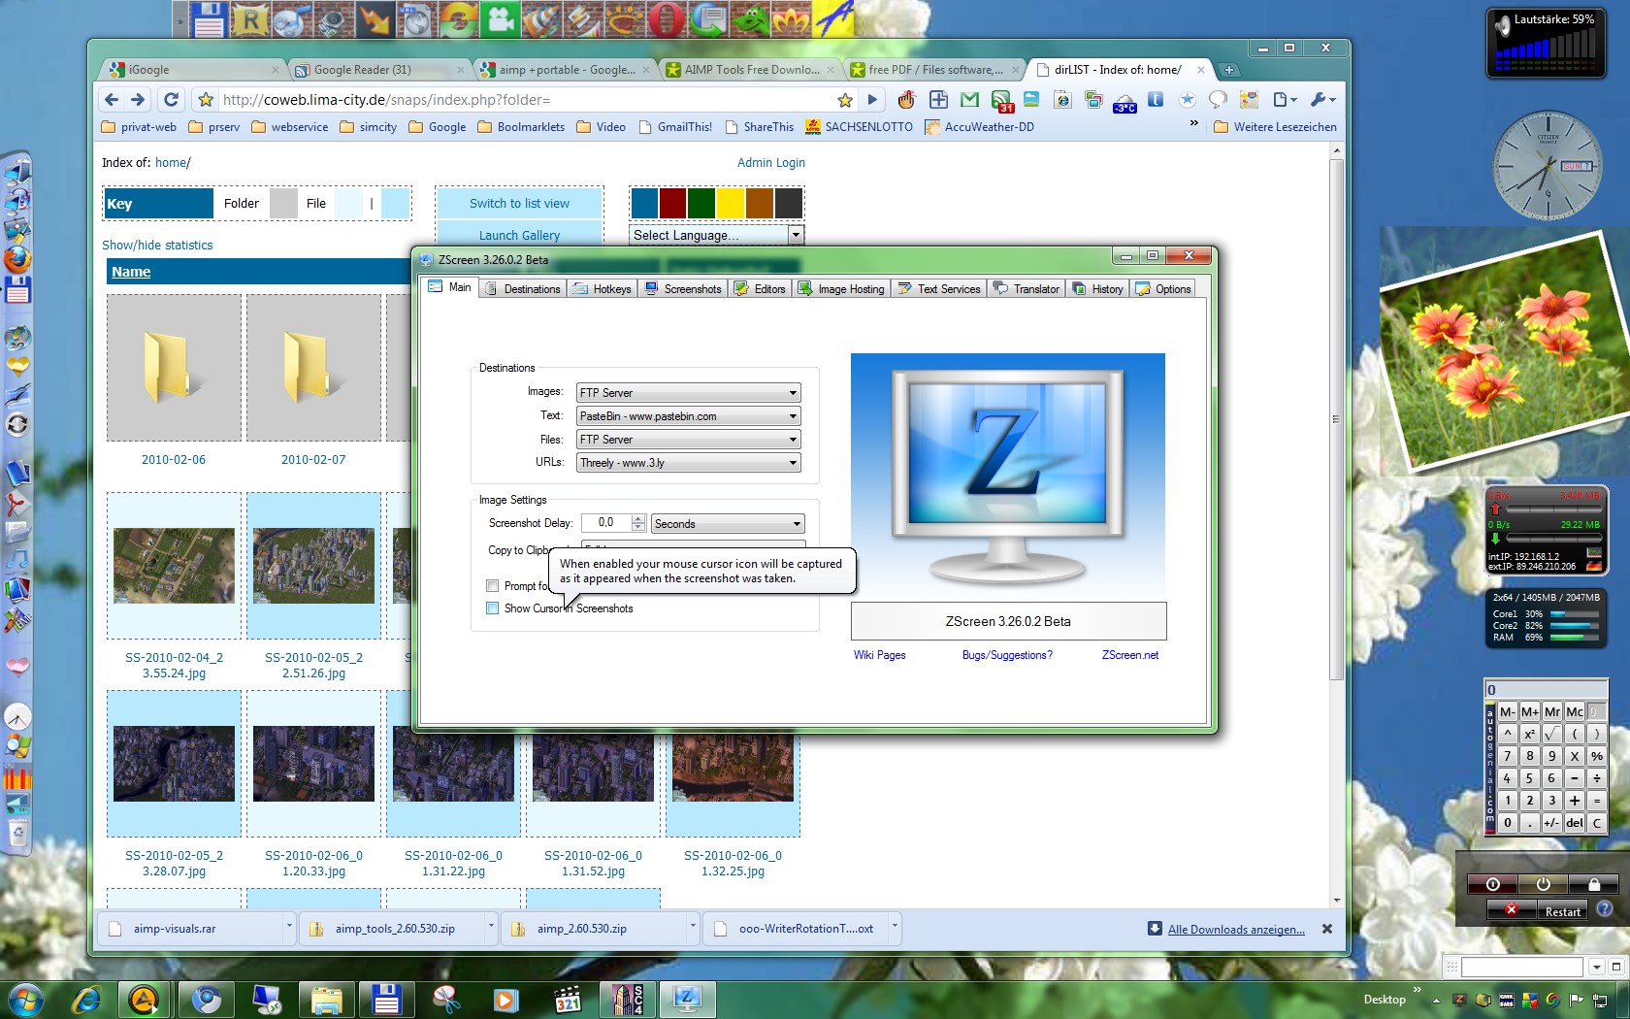
Task: Click the Gmail checker extension icon
Action: (969, 100)
